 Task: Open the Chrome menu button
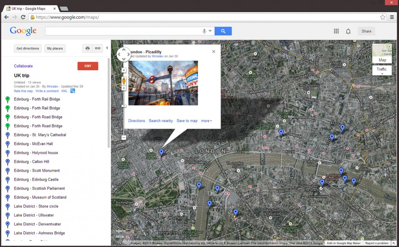pos(392,17)
